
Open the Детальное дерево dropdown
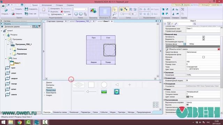[x=31, y=27]
